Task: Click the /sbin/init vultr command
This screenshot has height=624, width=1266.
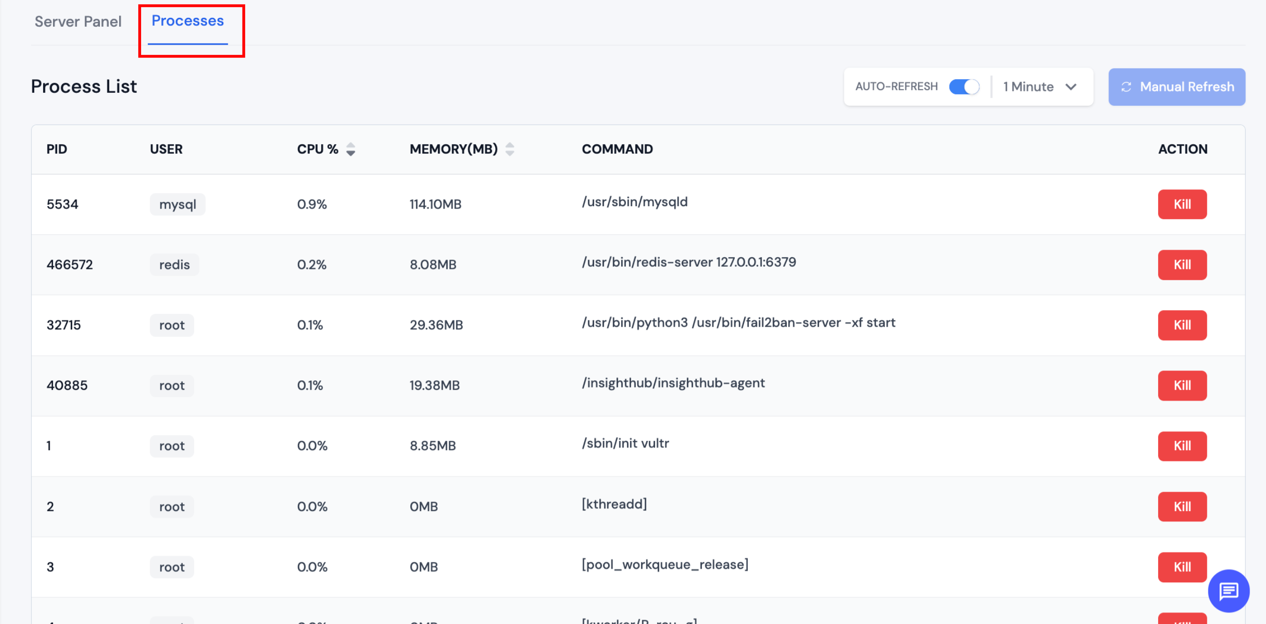Action: click(x=625, y=443)
